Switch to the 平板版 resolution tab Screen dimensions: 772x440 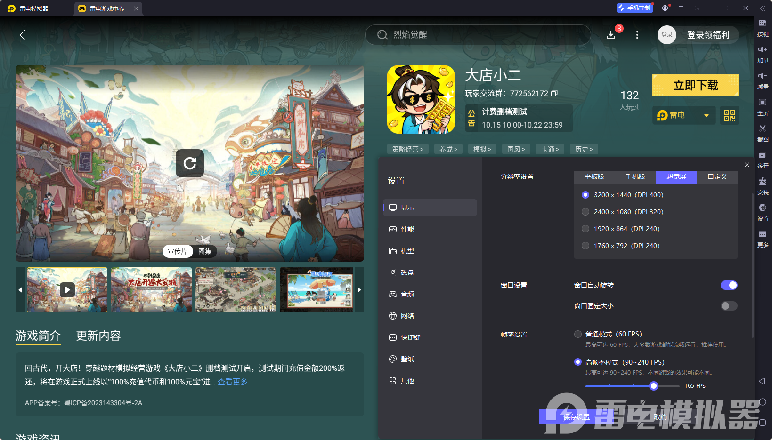(594, 177)
